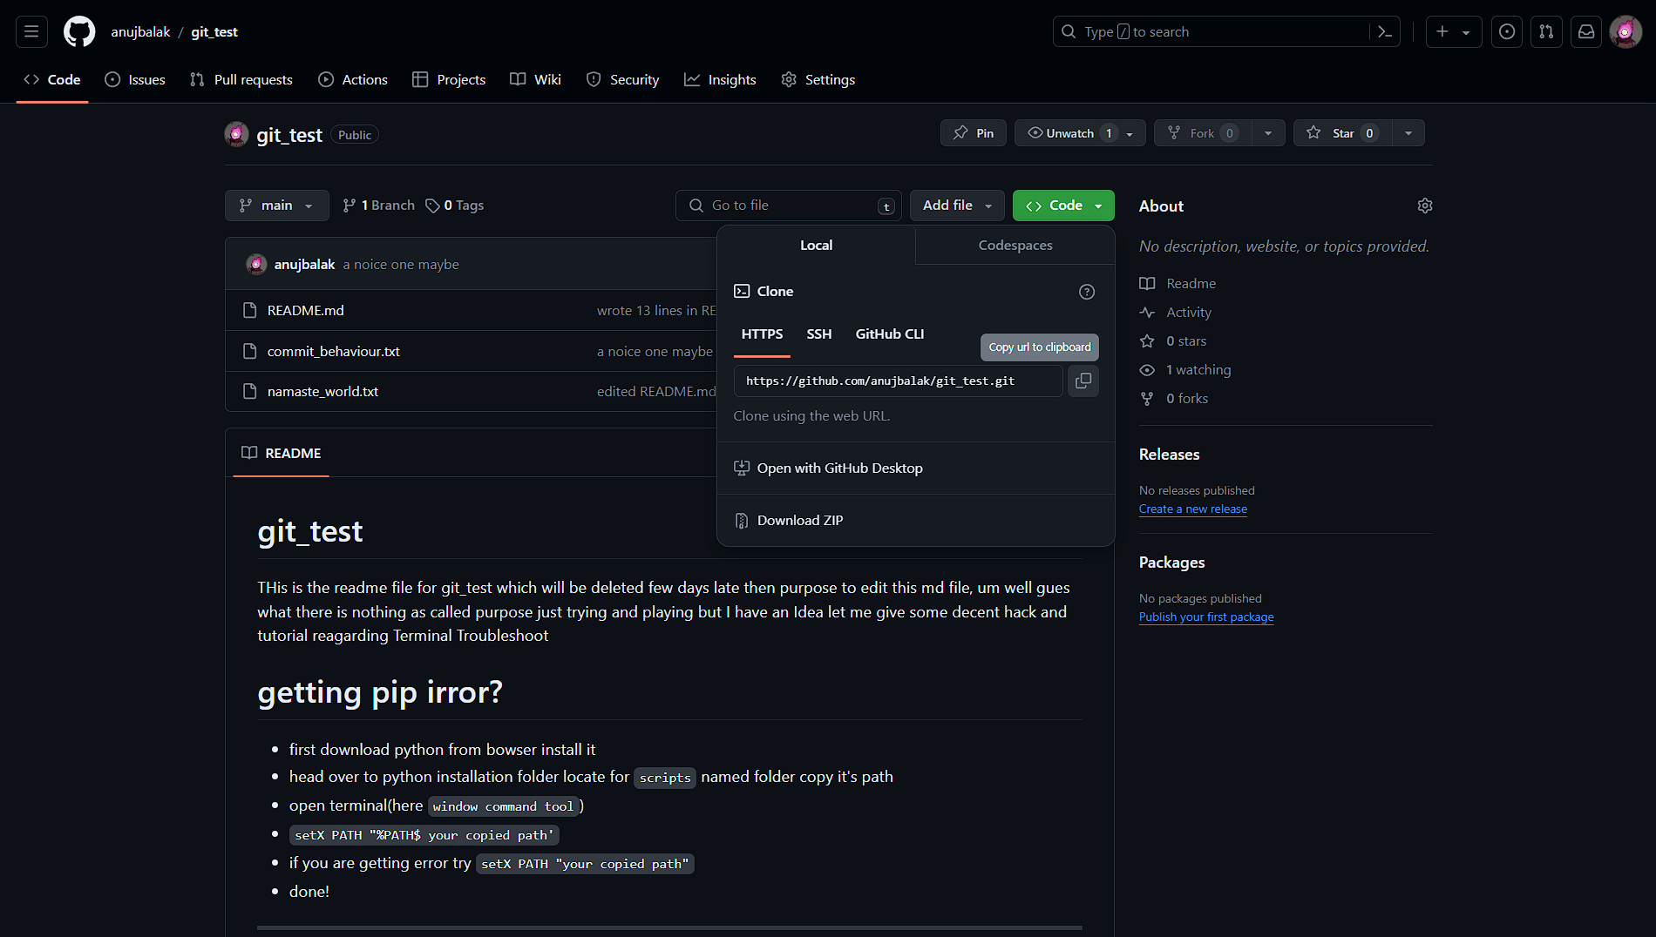1656x937 pixels.
Task: Select the SSH clone option
Action: coord(819,334)
